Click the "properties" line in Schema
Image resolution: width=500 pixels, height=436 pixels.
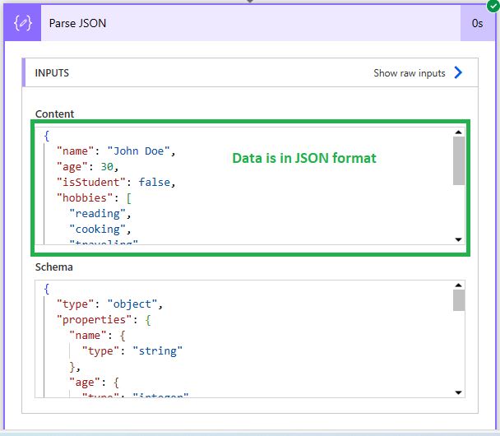[104, 319]
